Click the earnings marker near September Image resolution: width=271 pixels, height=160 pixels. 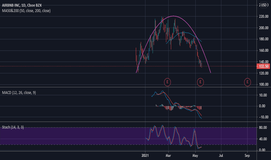247,82
